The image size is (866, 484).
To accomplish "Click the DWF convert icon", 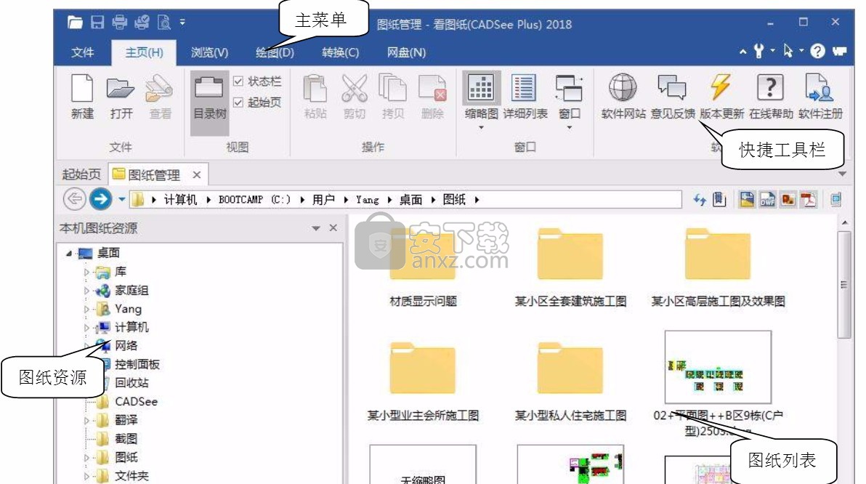I will coord(767,199).
